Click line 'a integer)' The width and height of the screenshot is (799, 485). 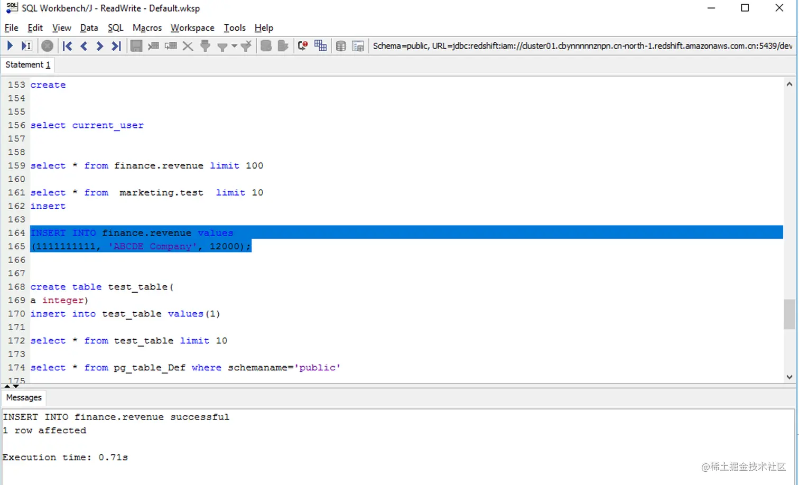point(59,300)
